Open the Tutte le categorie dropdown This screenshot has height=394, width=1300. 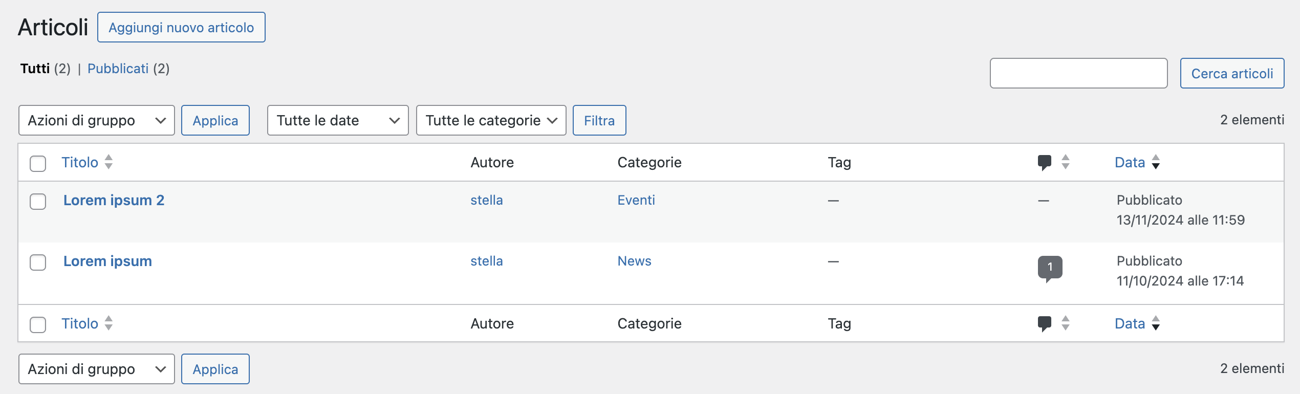point(491,121)
